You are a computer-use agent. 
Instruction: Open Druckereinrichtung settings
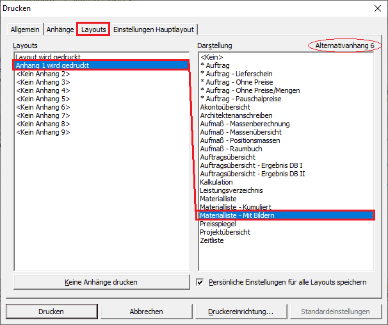[240, 312]
